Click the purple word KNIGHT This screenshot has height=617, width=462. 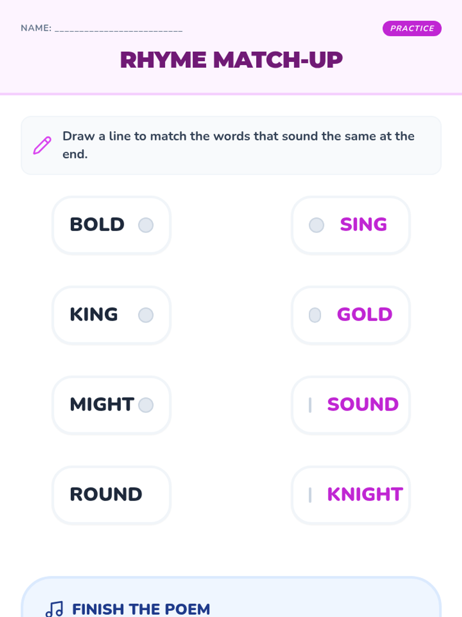(x=365, y=494)
